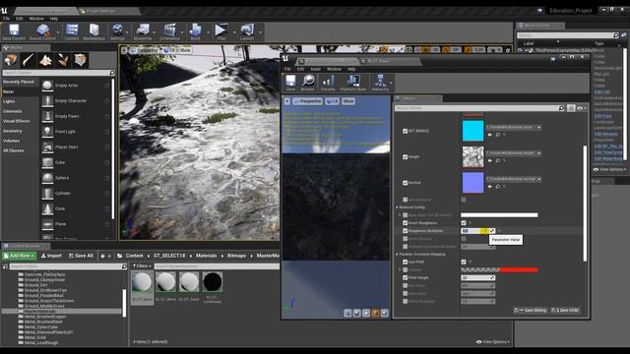This screenshot has width=630, height=354.
Task: Browse to Normal texture magnifier icon
Action: (x=498, y=186)
